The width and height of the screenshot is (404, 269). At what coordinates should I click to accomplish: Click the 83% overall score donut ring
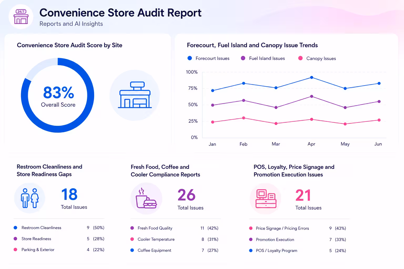(58, 95)
